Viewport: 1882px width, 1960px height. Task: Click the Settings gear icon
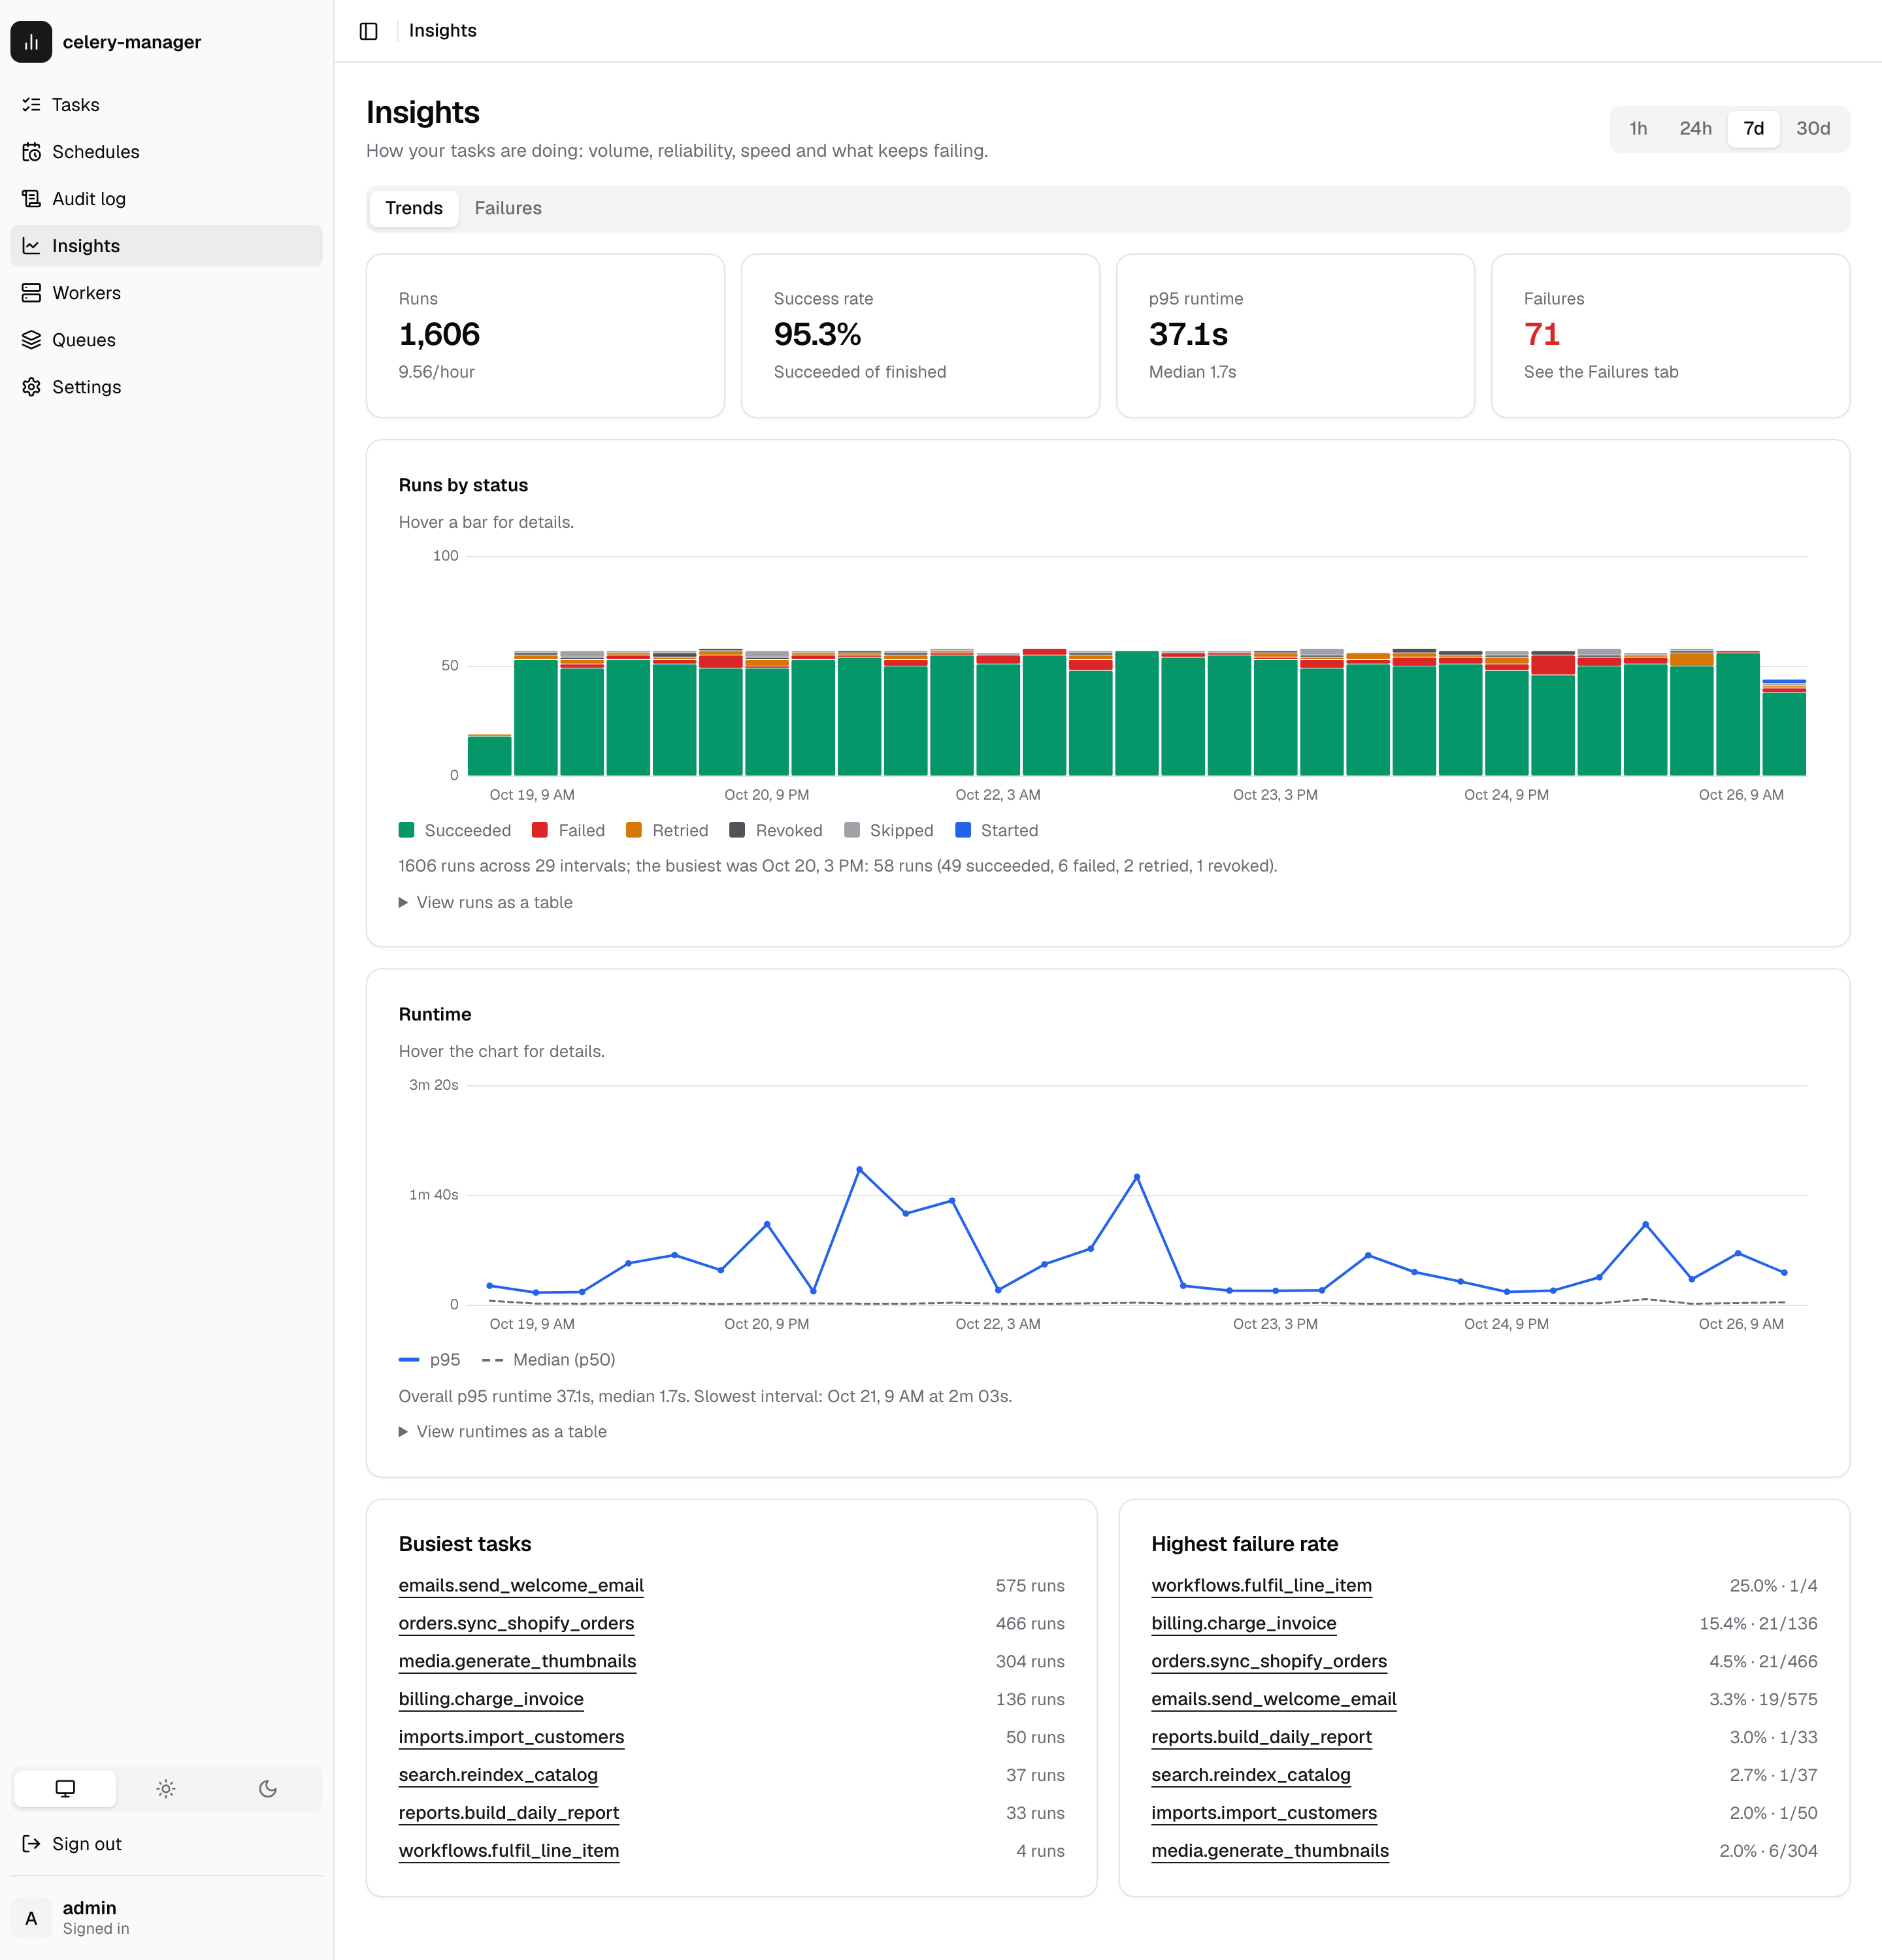point(31,387)
